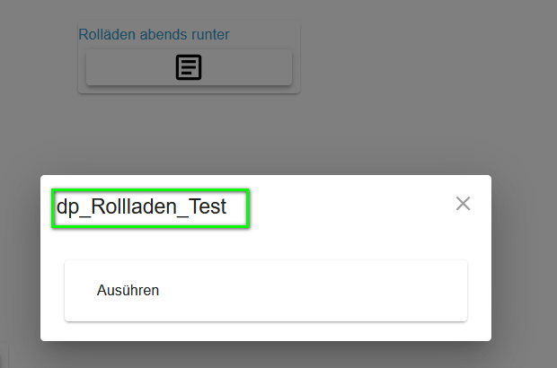Activate the evening shutters script icon
The width and height of the screenshot is (557, 368).
[x=189, y=67]
